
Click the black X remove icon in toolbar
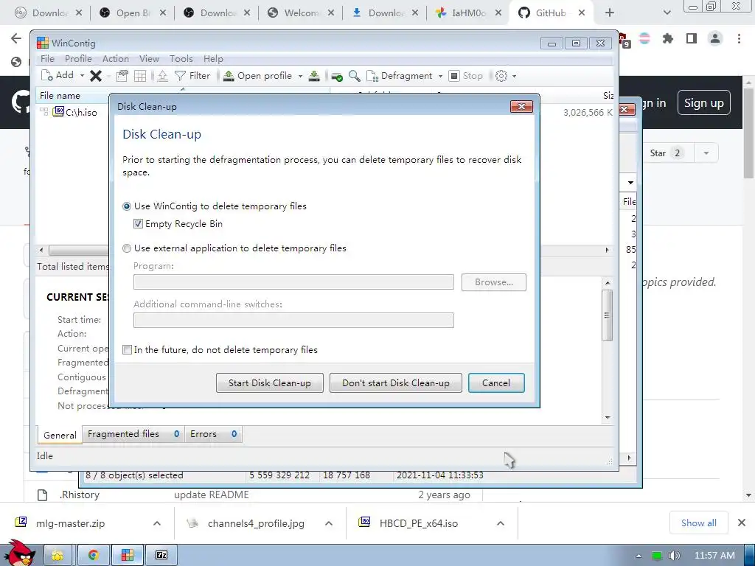(96, 76)
